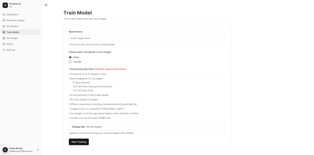Open the Billing menu item

pos(10,44)
